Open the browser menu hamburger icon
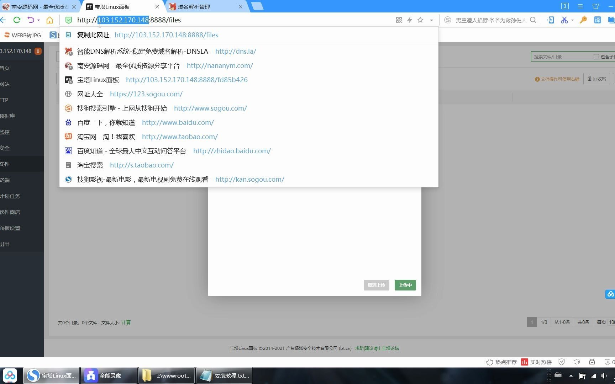The width and height of the screenshot is (615, 384). [580, 6]
